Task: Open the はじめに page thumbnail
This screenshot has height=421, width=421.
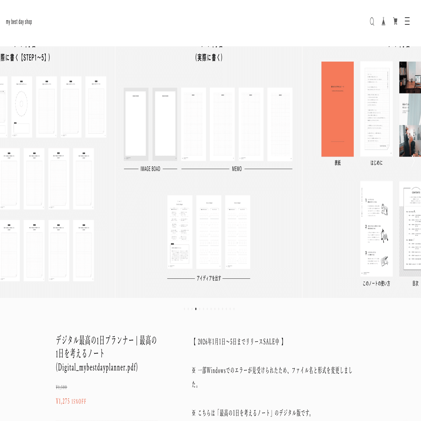Action: [x=377, y=109]
